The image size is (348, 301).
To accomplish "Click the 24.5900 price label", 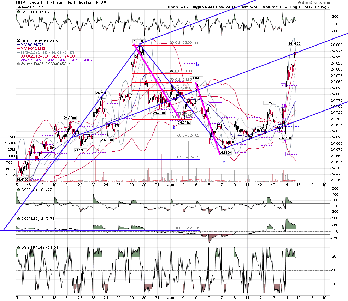I will click(x=80, y=150).
